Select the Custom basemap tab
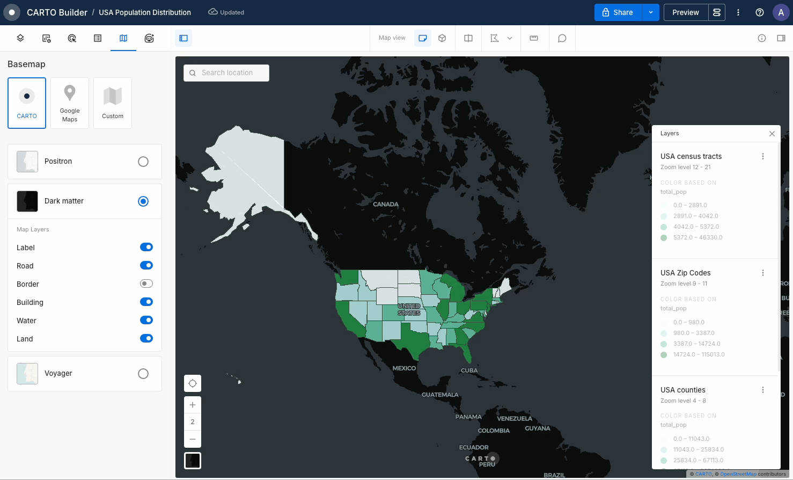The height and width of the screenshot is (480, 793). [x=113, y=103]
